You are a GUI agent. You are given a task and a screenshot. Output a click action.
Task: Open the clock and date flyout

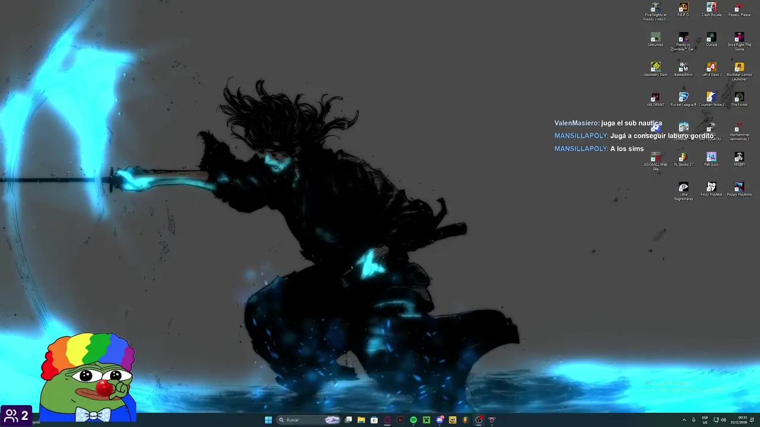click(739, 420)
